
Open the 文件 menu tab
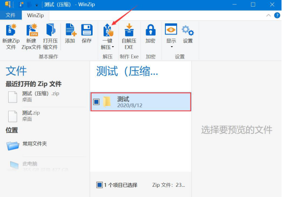tap(11, 15)
